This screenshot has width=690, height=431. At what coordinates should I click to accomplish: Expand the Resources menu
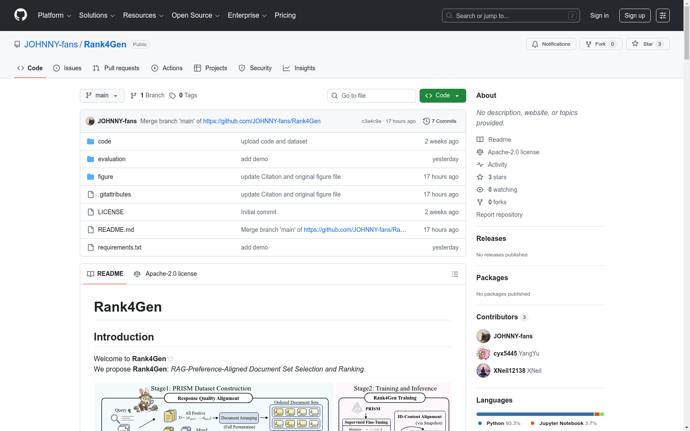click(x=143, y=16)
